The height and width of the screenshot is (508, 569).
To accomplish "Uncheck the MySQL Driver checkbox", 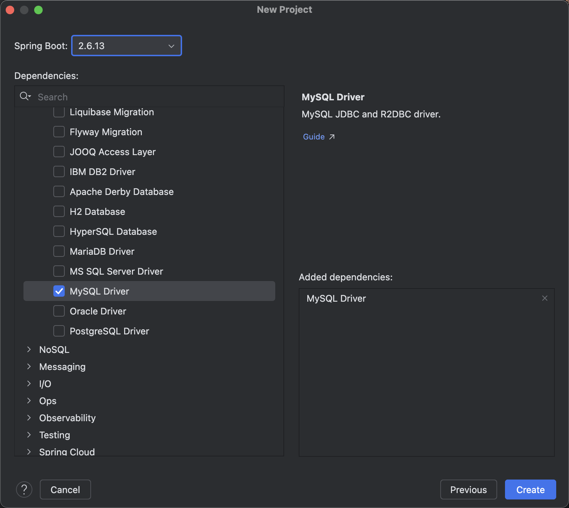I will click(59, 291).
